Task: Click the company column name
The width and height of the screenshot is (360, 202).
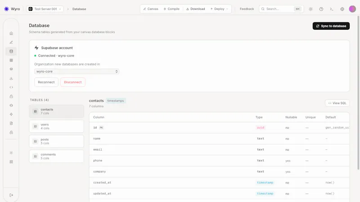Action: click(99, 172)
